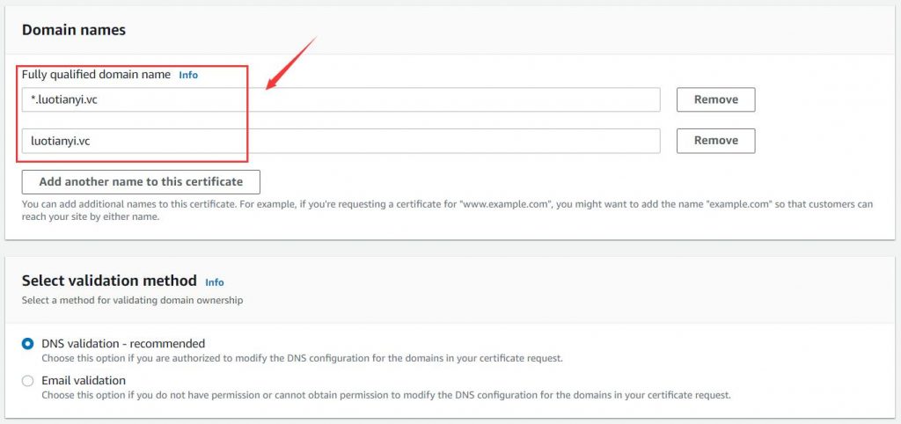The width and height of the screenshot is (901, 424).
Task: Click the 'Select a method for validating' subtitle
Action: (x=132, y=300)
